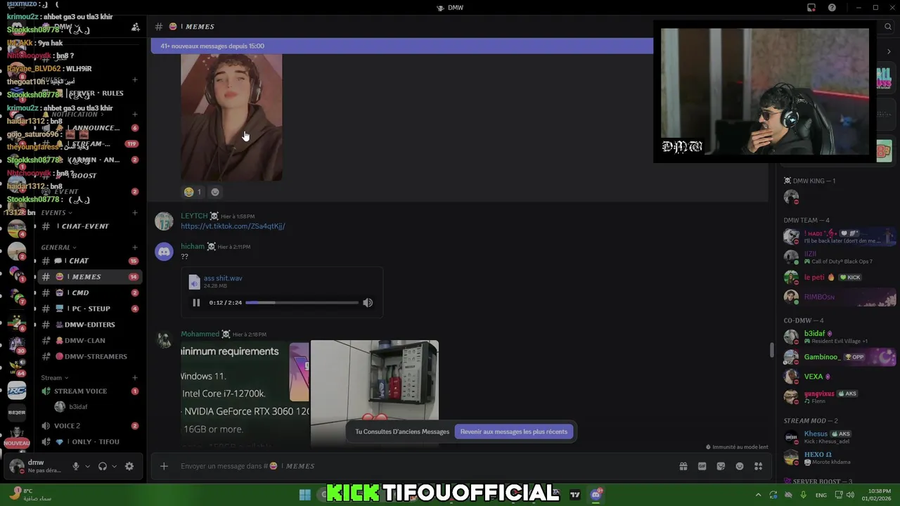Open the CMD channel

click(x=89, y=293)
